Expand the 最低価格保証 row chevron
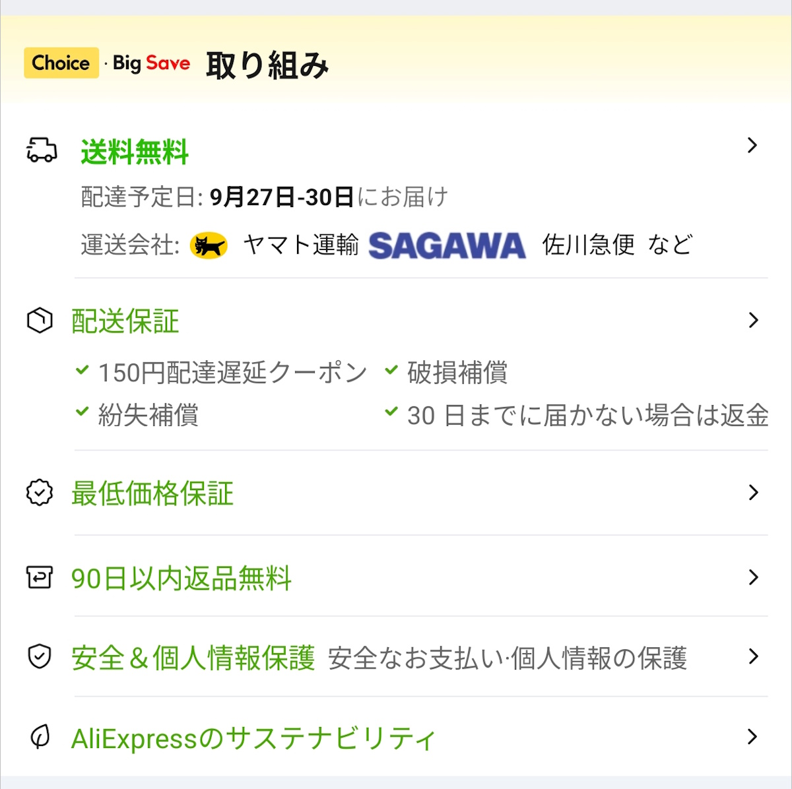This screenshot has height=789, width=792. pos(753,492)
